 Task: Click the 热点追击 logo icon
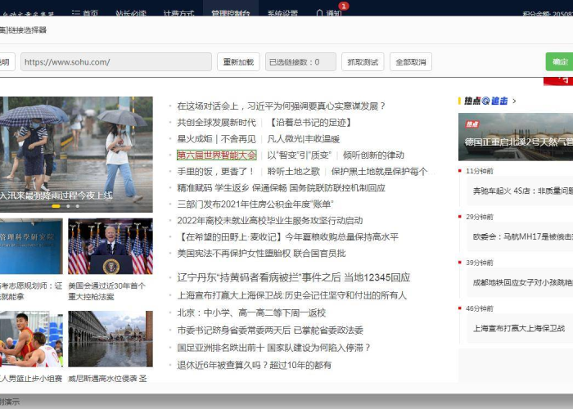click(x=485, y=101)
